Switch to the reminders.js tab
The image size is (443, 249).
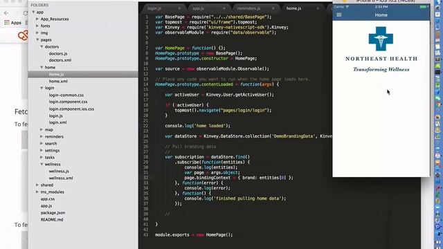pos(248,8)
